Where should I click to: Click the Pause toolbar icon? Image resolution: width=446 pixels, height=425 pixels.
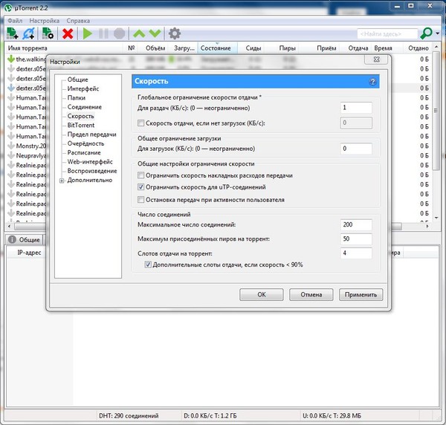103,33
